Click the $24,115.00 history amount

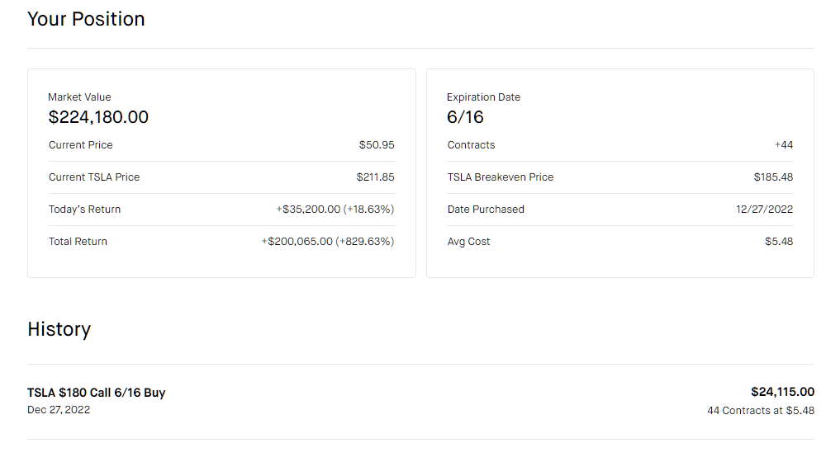(x=782, y=392)
